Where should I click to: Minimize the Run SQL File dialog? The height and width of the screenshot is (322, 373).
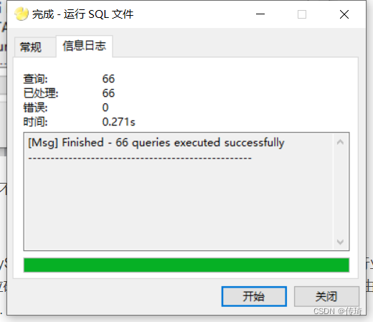point(260,14)
